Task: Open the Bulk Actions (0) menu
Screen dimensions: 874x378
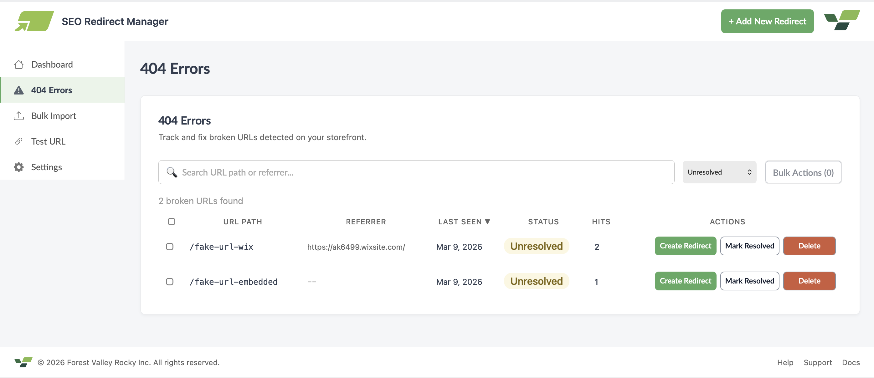Action: 803,172
